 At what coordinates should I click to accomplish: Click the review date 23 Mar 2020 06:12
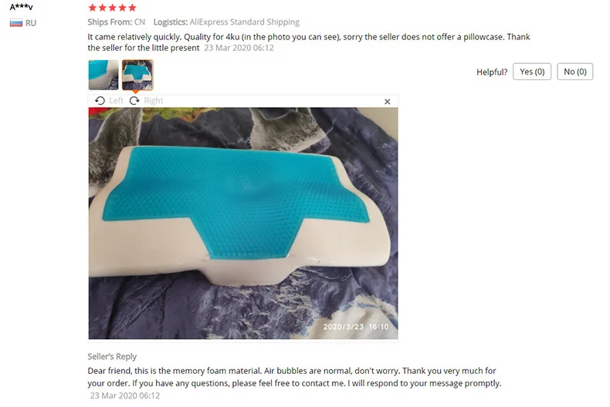click(239, 48)
